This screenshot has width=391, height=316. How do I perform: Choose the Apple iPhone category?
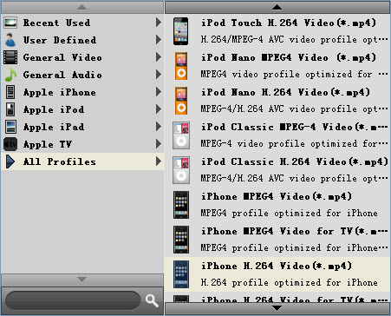pos(82,92)
